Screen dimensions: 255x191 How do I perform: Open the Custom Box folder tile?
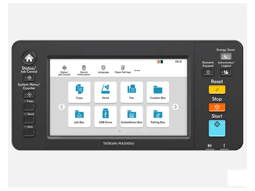(158, 92)
